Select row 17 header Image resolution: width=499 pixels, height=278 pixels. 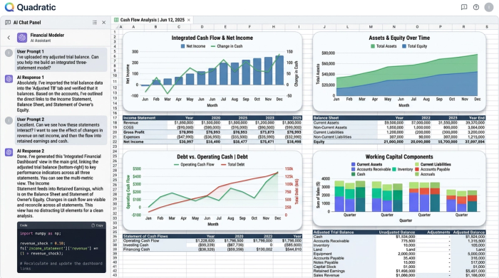tap(115, 118)
